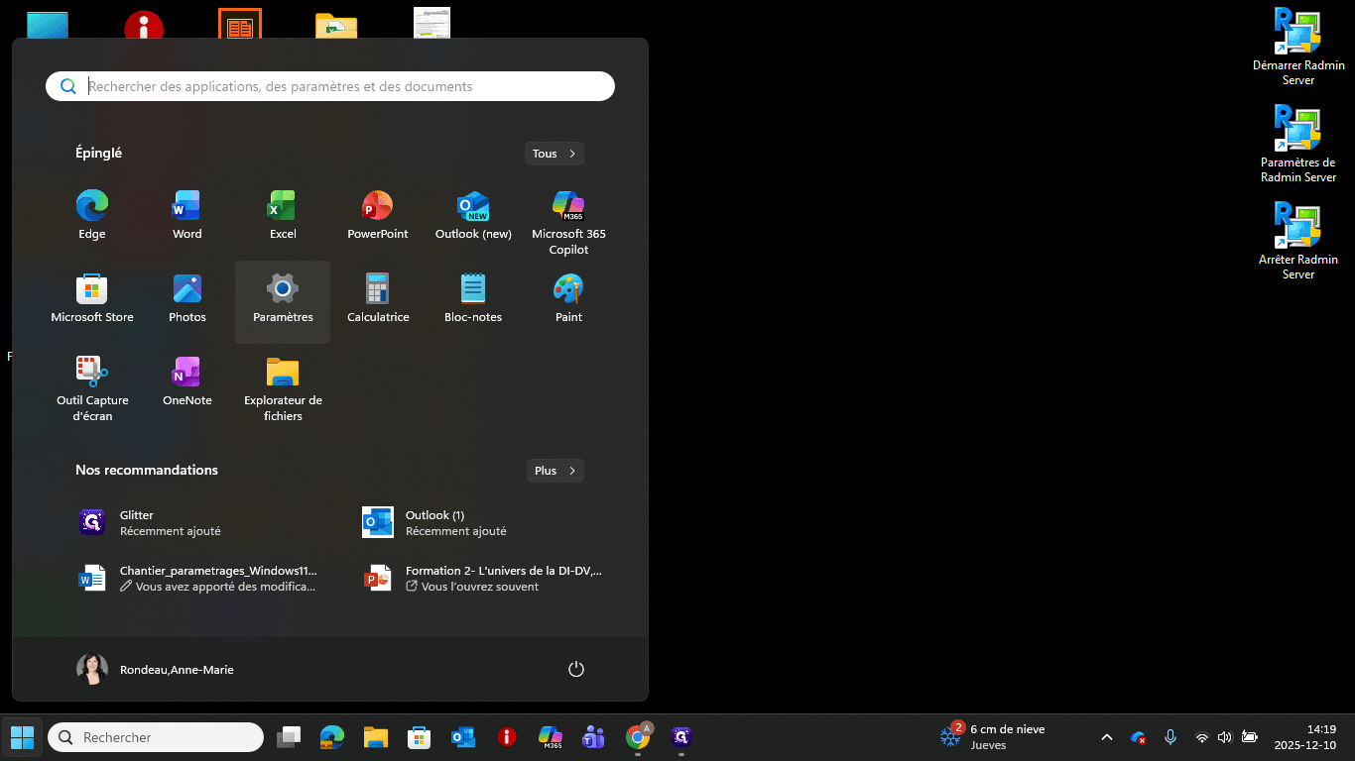Click the Edge icon in the taskbar
The image size is (1355, 761).
tap(331, 737)
